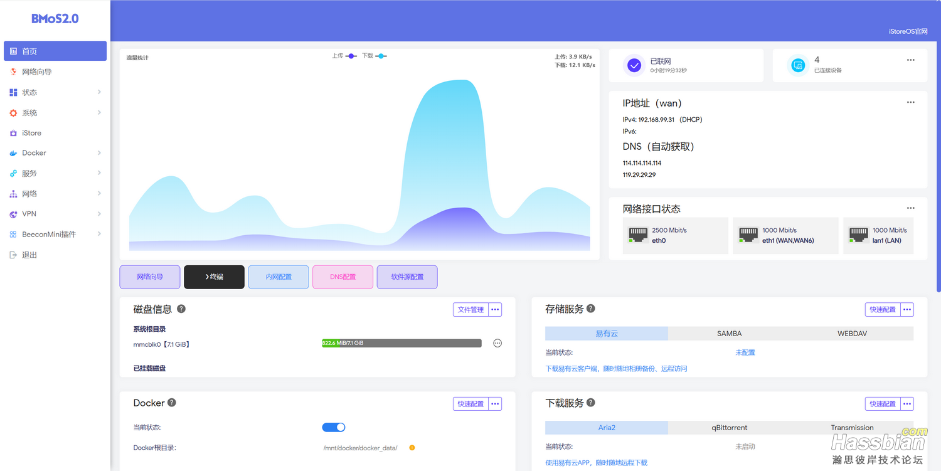The height and width of the screenshot is (471, 941).
Task: Click the help icon beside 磁盘信息
Action: coord(181,309)
